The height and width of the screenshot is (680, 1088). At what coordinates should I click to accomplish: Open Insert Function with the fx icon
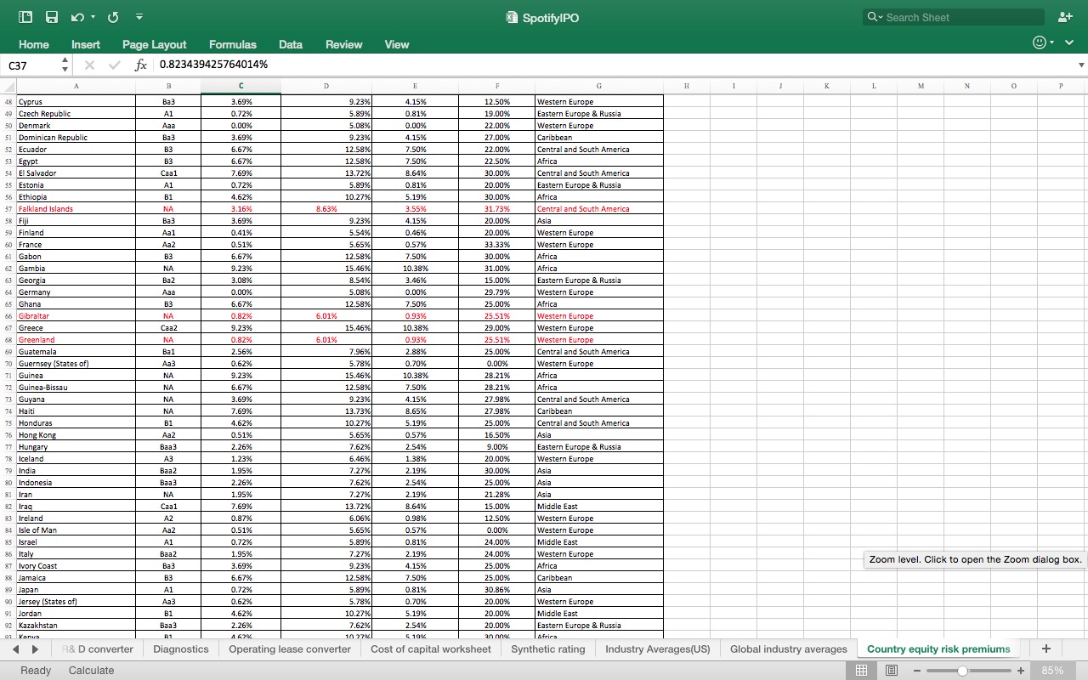(139, 64)
